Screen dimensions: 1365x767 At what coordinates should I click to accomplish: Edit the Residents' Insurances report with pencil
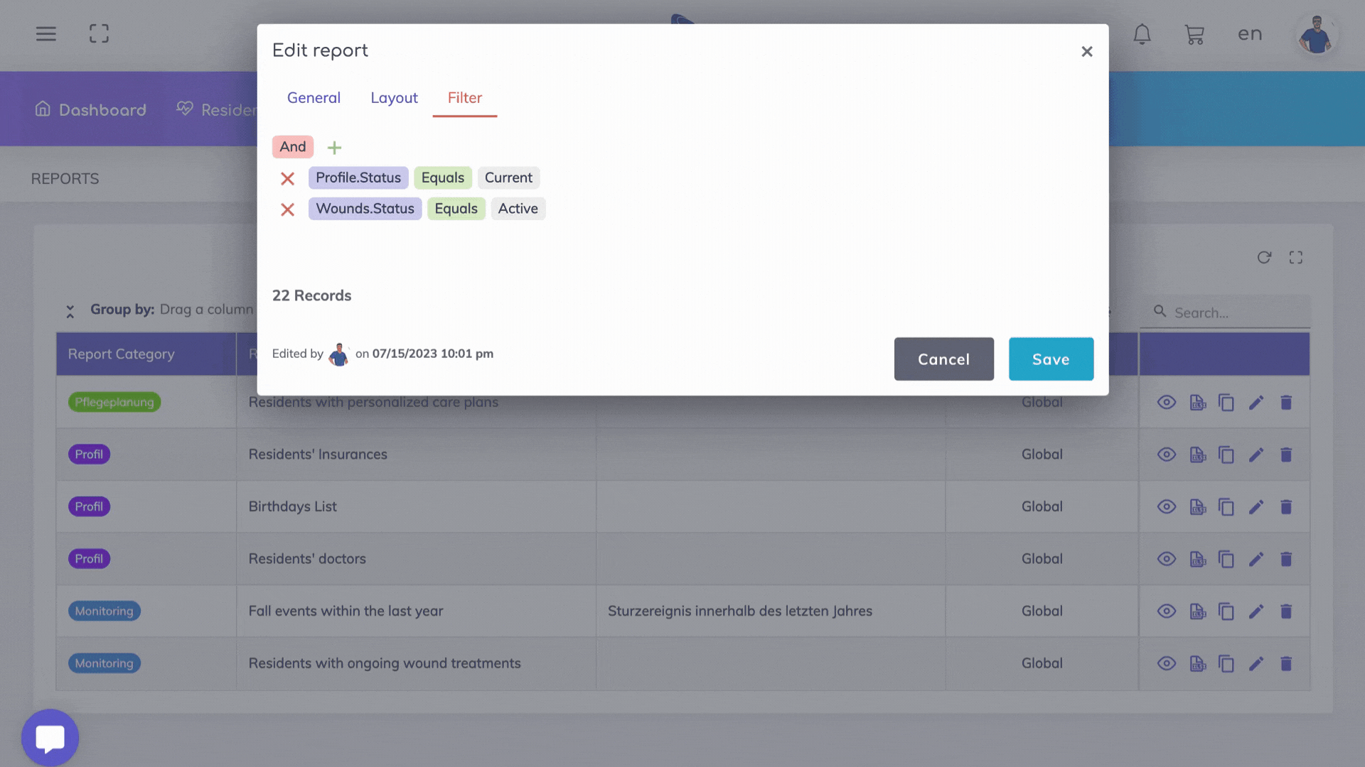pyautogui.click(x=1256, y=455)
